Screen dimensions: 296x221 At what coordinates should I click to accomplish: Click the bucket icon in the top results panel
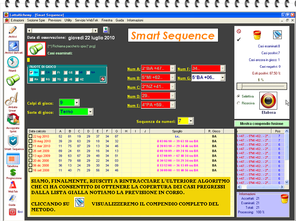257,35
